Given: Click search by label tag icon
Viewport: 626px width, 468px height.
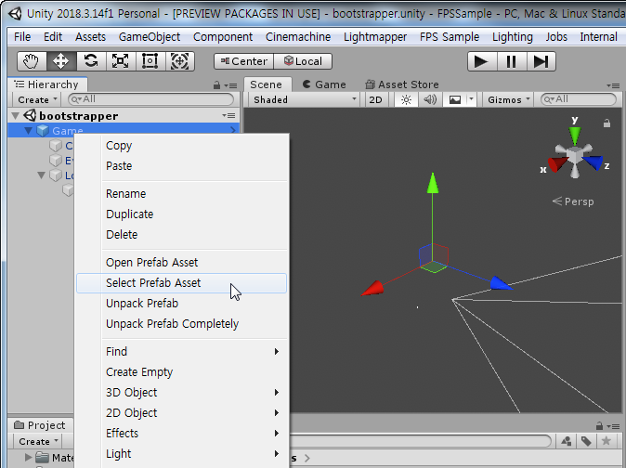Looking at the screenshot, I should [x=586, y=441].
